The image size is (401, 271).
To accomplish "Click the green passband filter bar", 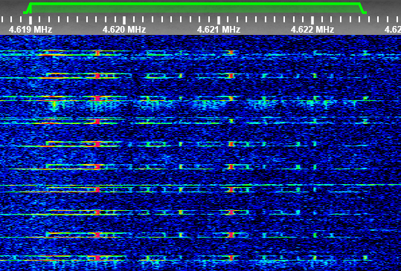I will pyautogui.click(x=196, y=8).
